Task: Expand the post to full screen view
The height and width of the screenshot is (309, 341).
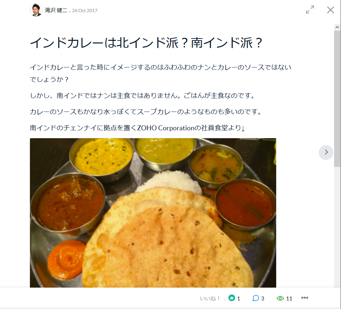Action: 310,10
